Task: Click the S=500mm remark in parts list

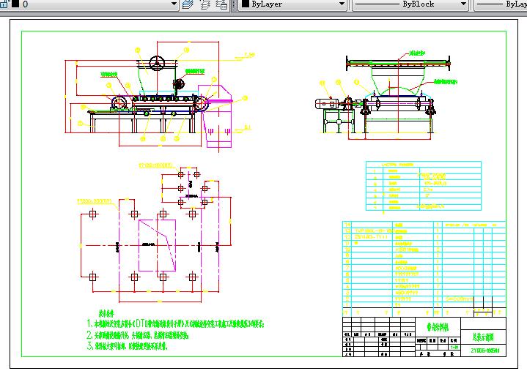Action: pos(460,299)
